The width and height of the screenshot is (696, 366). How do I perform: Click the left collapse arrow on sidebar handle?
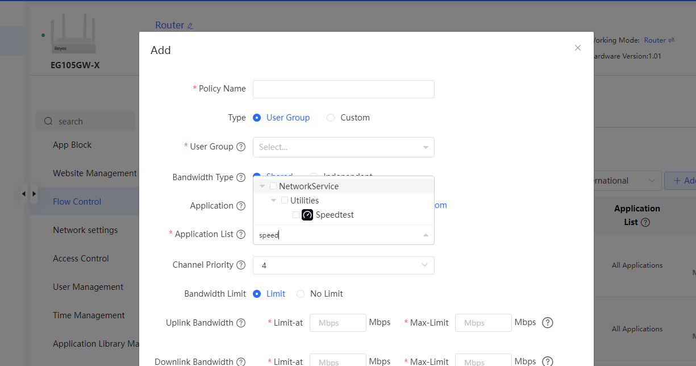pos(24,194)
